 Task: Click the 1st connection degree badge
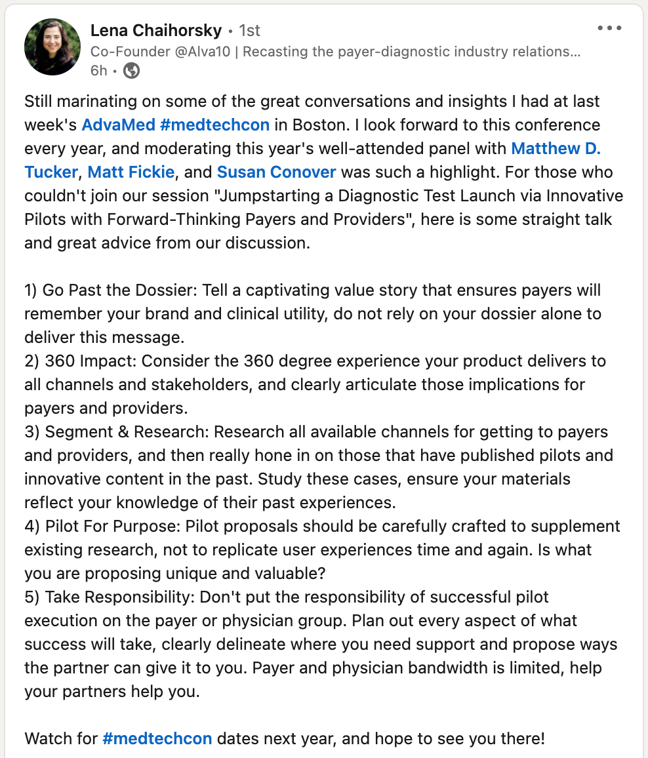tap(249, 30)
